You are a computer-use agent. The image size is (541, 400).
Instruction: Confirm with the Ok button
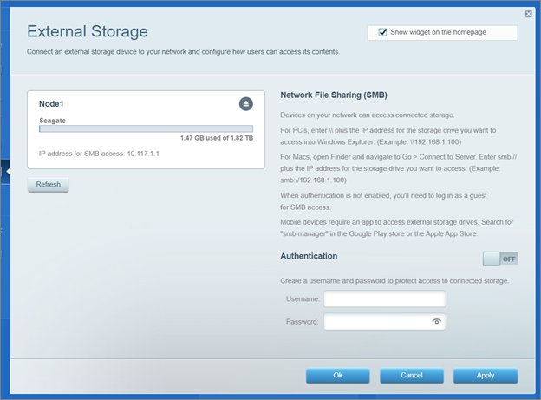[338, 376]
